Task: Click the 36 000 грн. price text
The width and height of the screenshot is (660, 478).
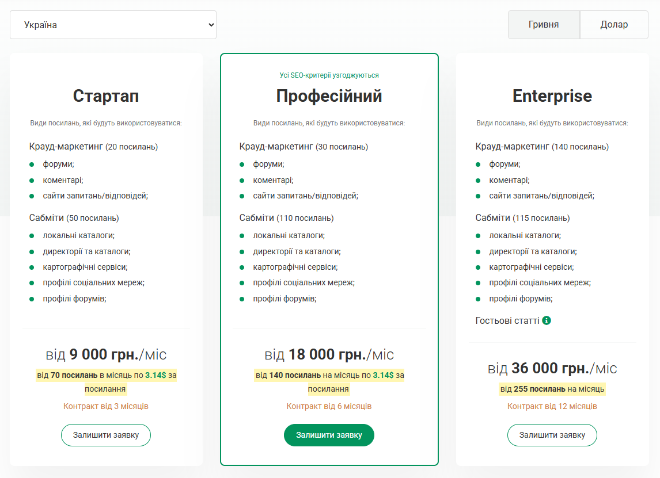Action: coord(552,368)
